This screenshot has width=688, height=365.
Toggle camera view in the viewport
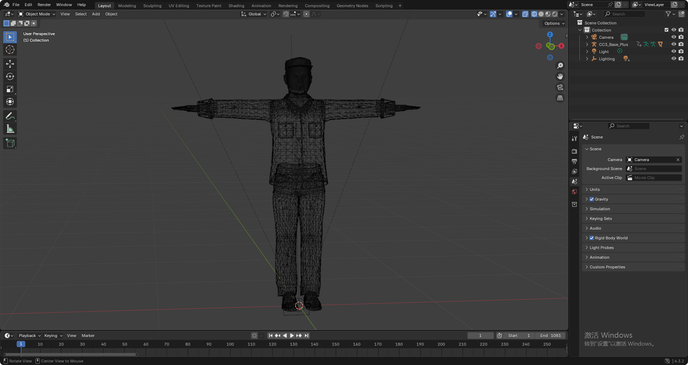point(560,87)
